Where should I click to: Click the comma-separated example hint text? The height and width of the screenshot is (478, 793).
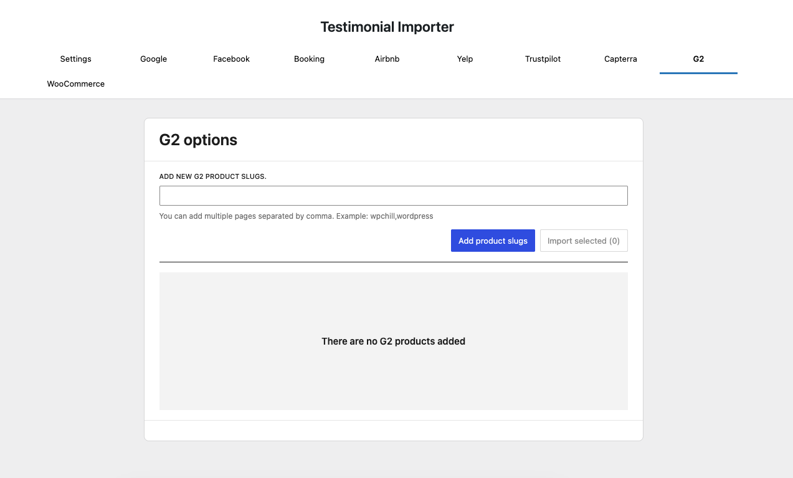point(297,216)
